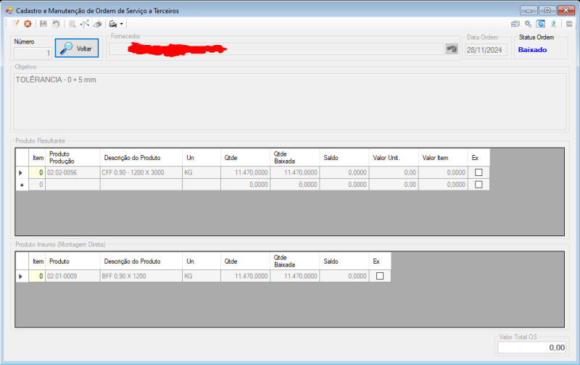Click the Voltar button
This screenshot has width=580, height=365.
(x=77, y=48)
